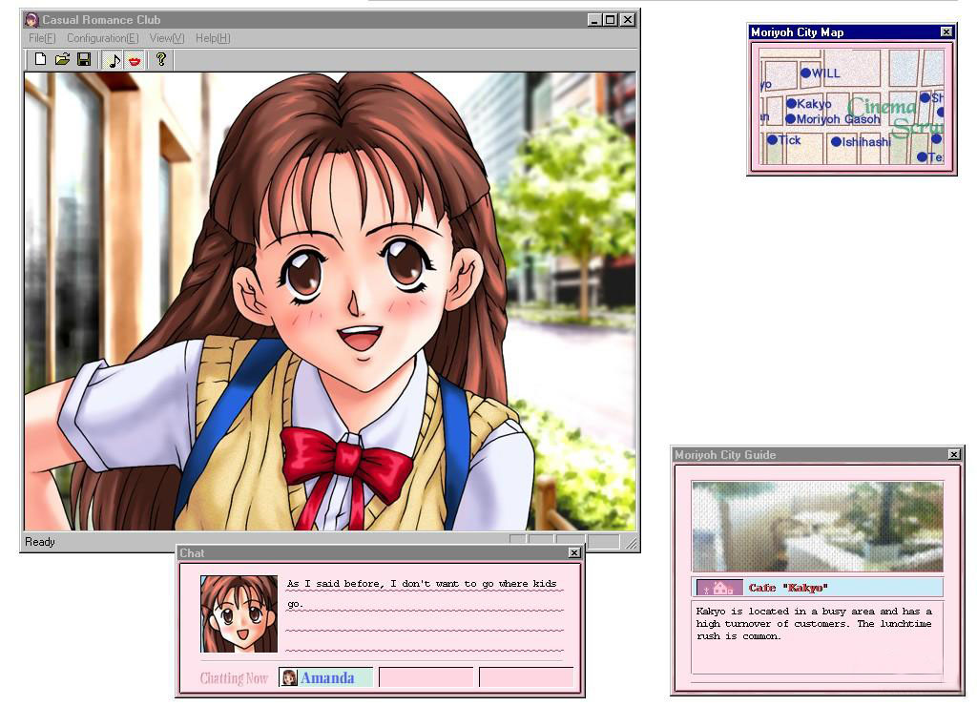Screen dimensions: 977x706
Task: Click the Open folder toolbar icon
Action: tap(62, 60)
